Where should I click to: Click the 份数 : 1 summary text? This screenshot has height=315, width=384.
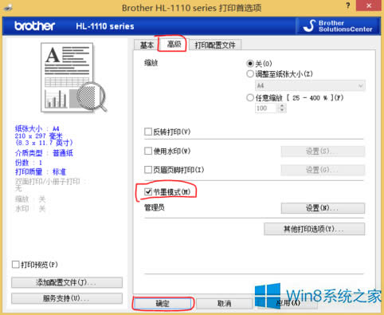click(29, 163)
